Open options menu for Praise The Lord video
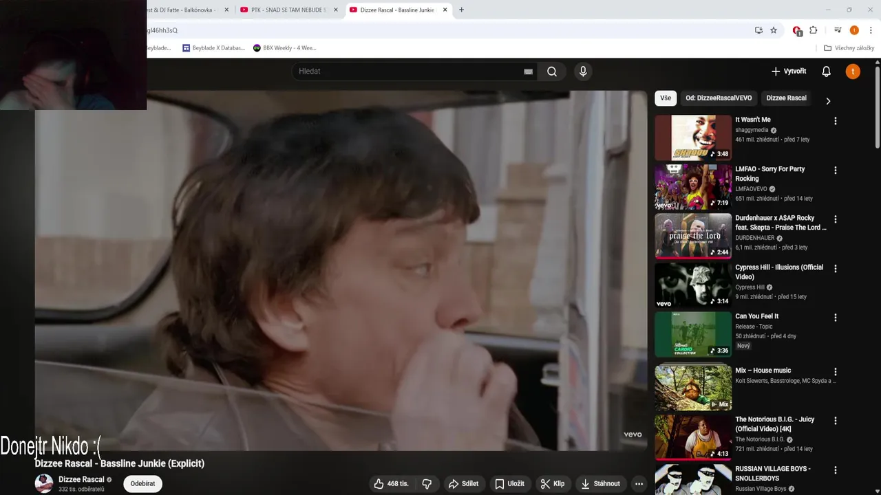Image resolution: width=881 pixels, height=495 pixels. click(836, 219)
